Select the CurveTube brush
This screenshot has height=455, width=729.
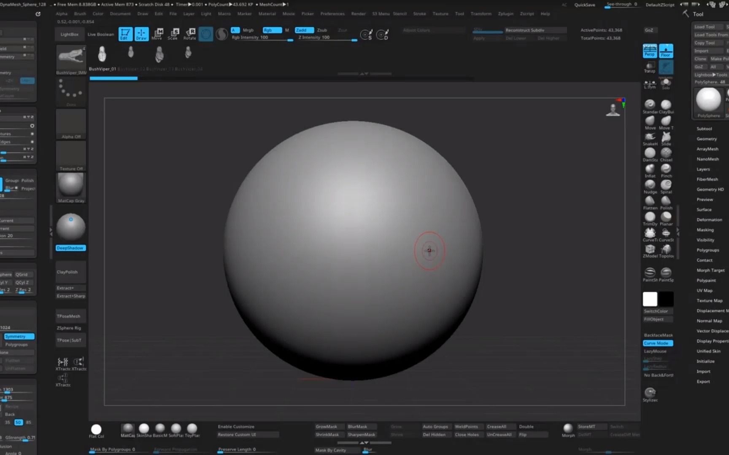tap(650, 235)
